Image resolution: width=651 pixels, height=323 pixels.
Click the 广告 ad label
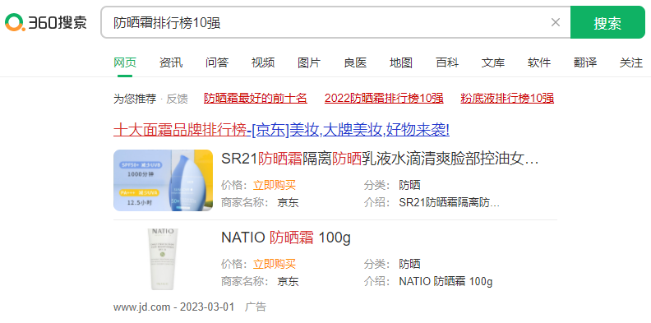[256, 307]
